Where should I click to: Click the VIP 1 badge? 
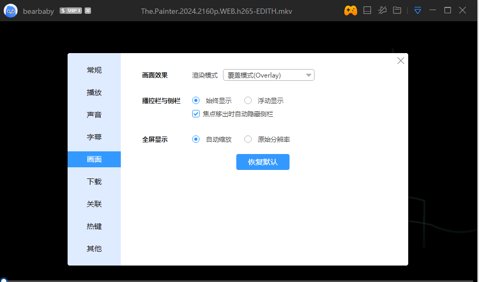[71, 11]
